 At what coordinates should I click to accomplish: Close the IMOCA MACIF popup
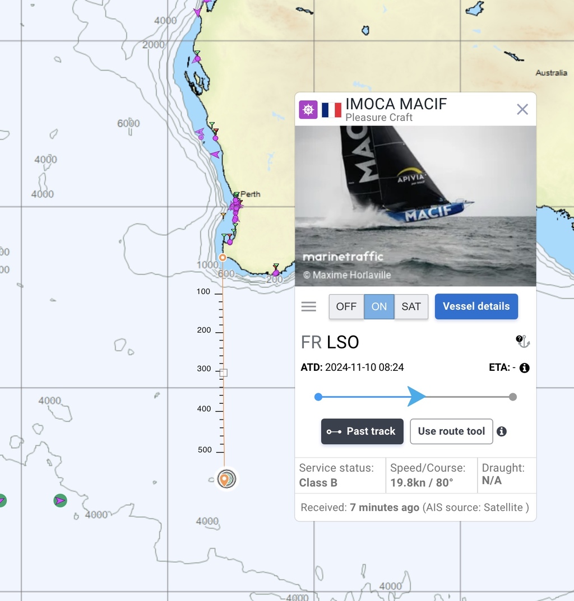(x=522, y=109)
